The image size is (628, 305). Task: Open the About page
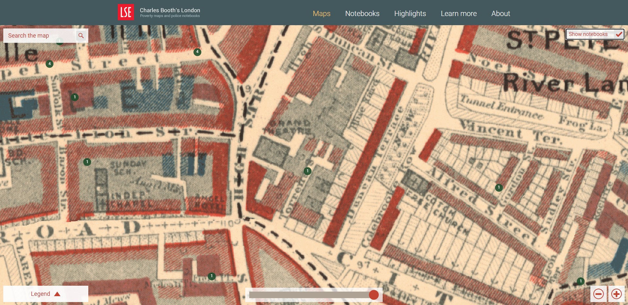pos(500,13)
